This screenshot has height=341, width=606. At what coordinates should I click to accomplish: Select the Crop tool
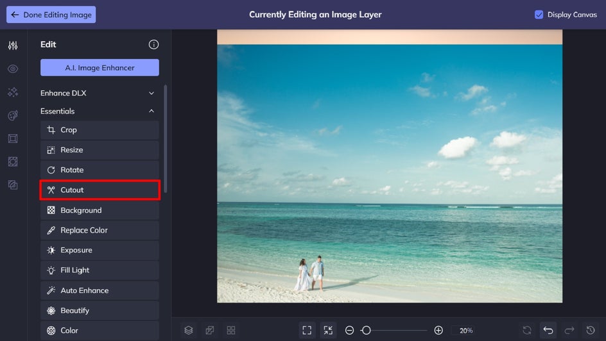coord(100,130)
